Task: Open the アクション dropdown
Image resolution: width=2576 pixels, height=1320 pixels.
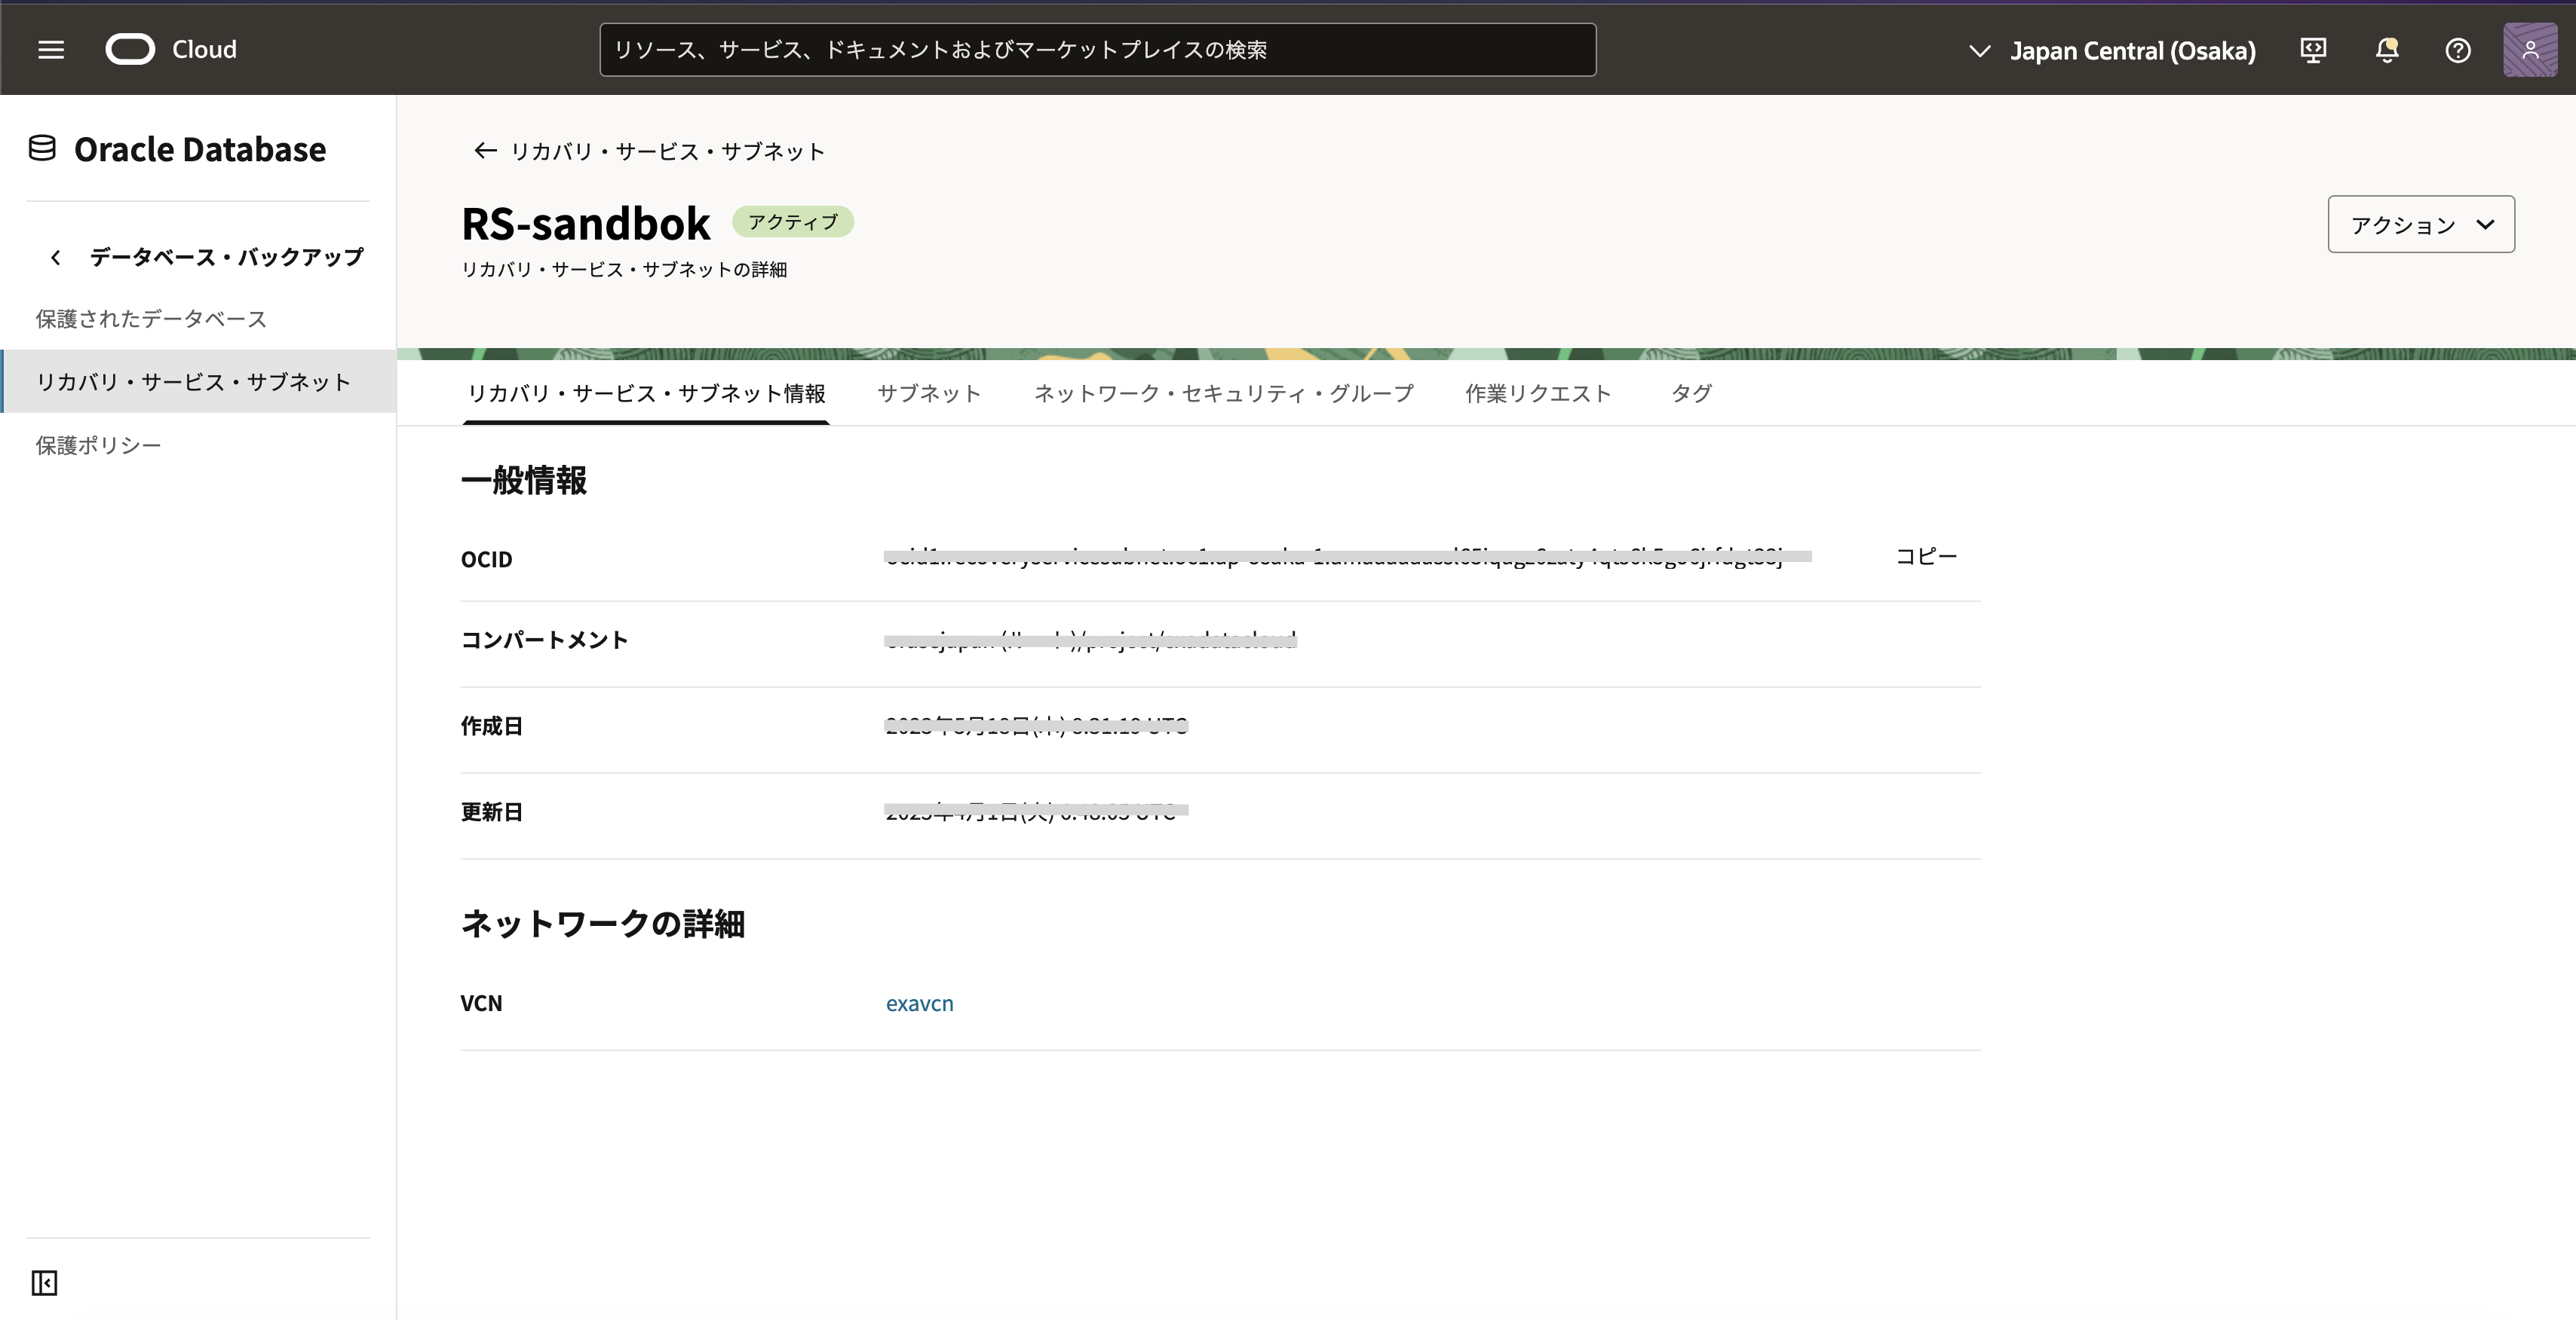Action: click(x=2420, y=224)
